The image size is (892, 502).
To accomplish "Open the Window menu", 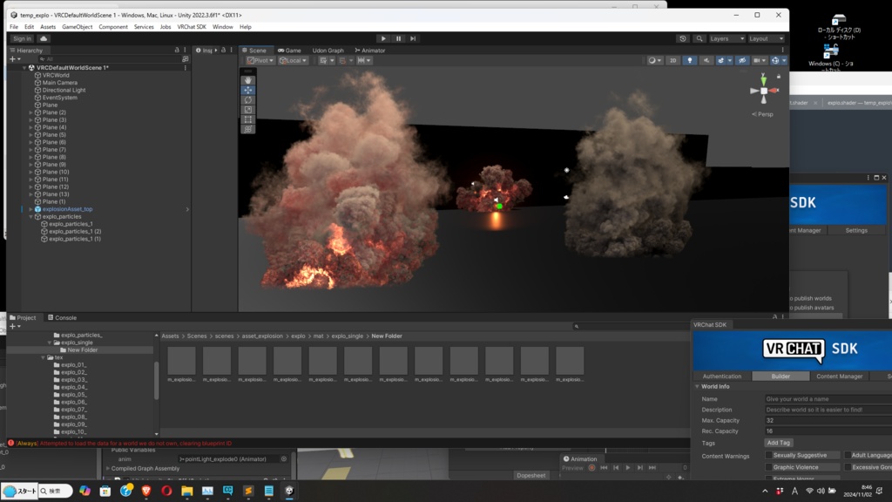I will tap(222, 27).
